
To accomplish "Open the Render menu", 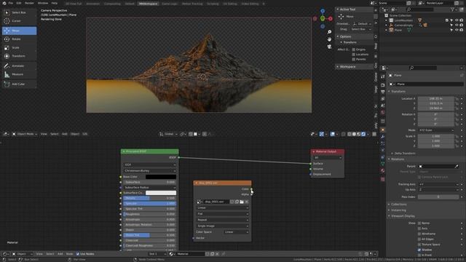I will coord(29,3).
